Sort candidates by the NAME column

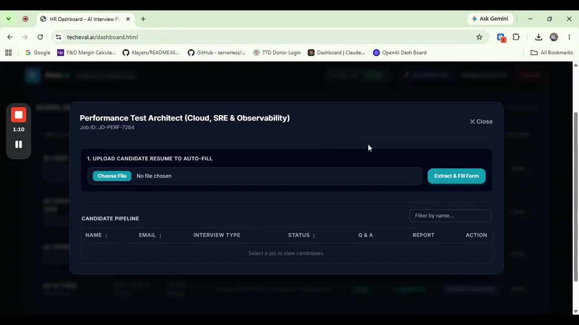coord(96,235)
